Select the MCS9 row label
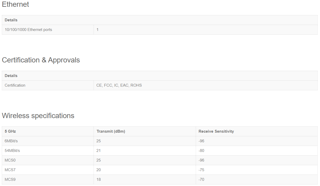Screen dimensions: 320x186 click(x=10, y=179)
